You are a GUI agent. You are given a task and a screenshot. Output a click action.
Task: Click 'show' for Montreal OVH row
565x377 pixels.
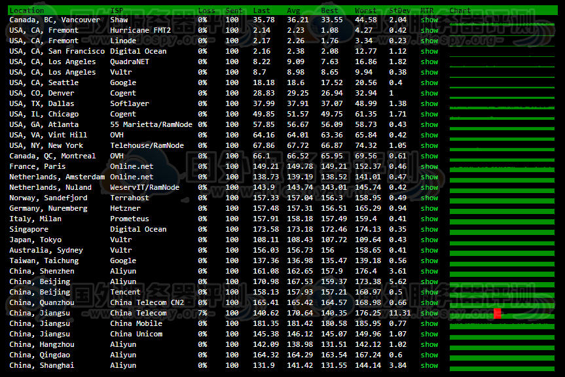coord(429,156)
